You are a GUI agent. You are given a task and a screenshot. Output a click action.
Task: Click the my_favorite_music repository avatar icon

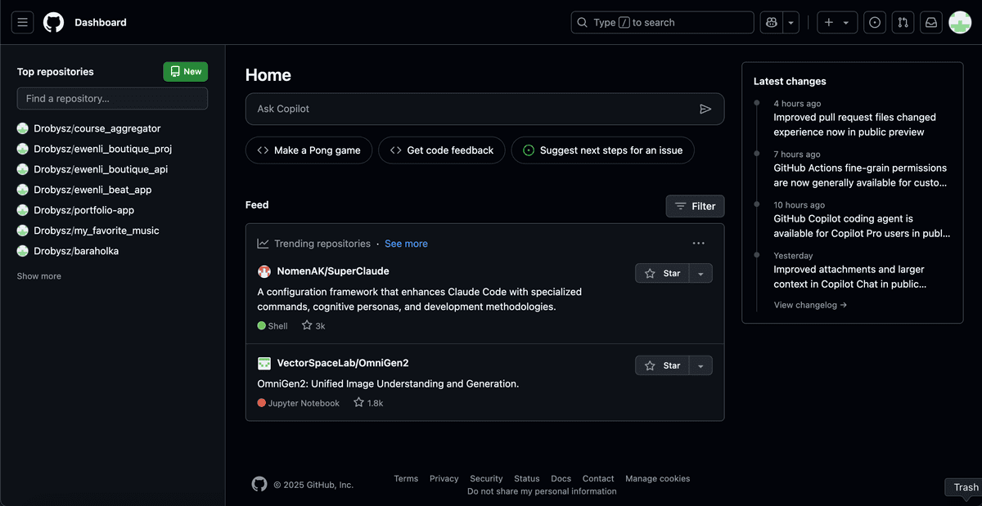click(x=23, y=231)
